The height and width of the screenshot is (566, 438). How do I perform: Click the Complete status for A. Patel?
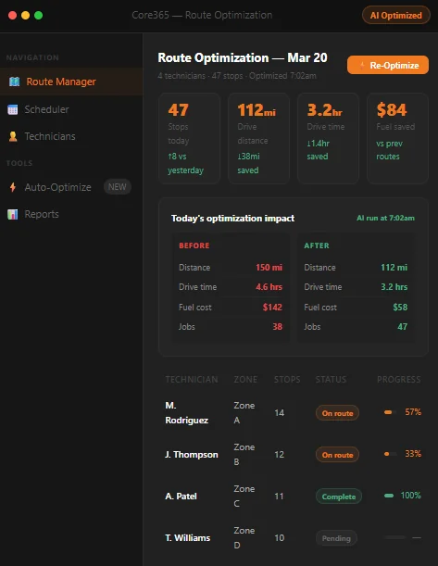pos(339,497)
